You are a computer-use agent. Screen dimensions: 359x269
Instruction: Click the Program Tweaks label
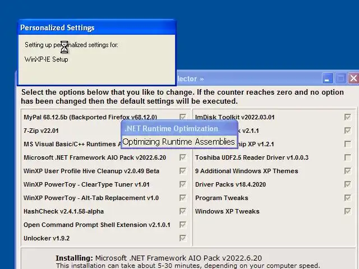pyautogui.click(x=222, y=198)
